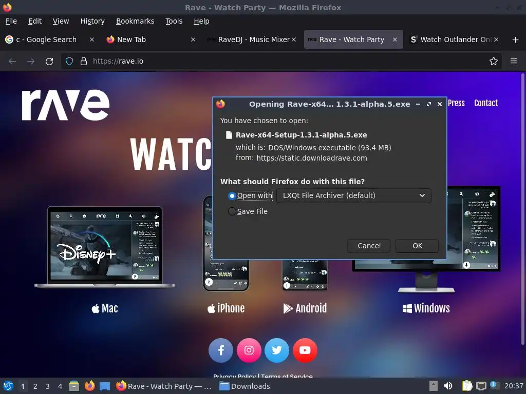Launch the file manager from the taskbar

click(74, 386)
